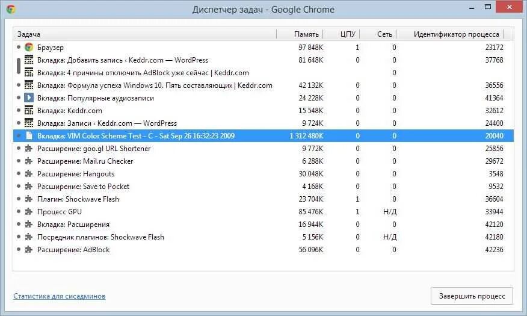
Task: Select row Вкладка: Записи ‹ Keddr.com — WordPress
Action: coord(263,123)
